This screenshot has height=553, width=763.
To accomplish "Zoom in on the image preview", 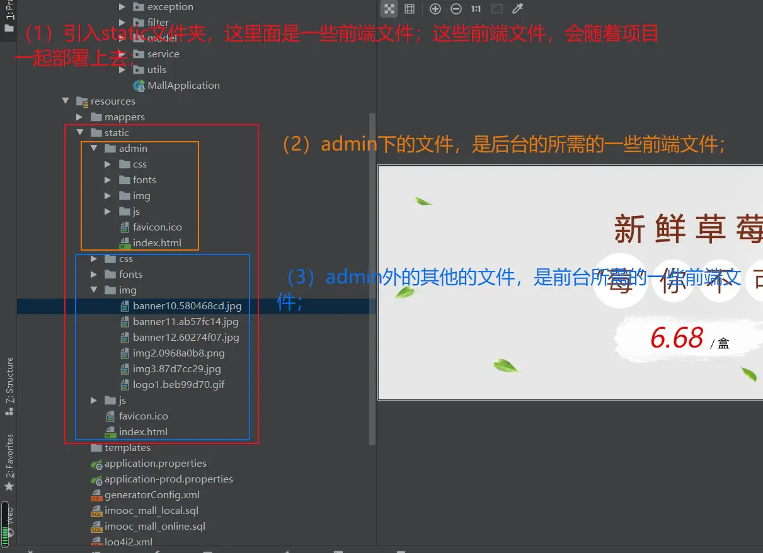I will click(x=435, y=9).
